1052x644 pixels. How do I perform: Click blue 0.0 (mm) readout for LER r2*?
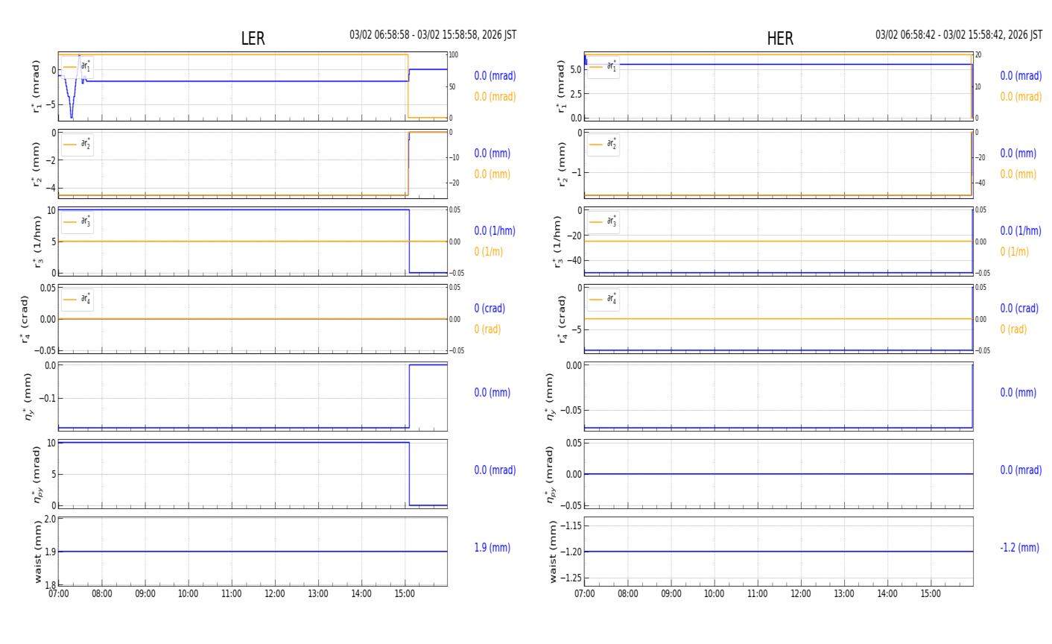point(492,154)
